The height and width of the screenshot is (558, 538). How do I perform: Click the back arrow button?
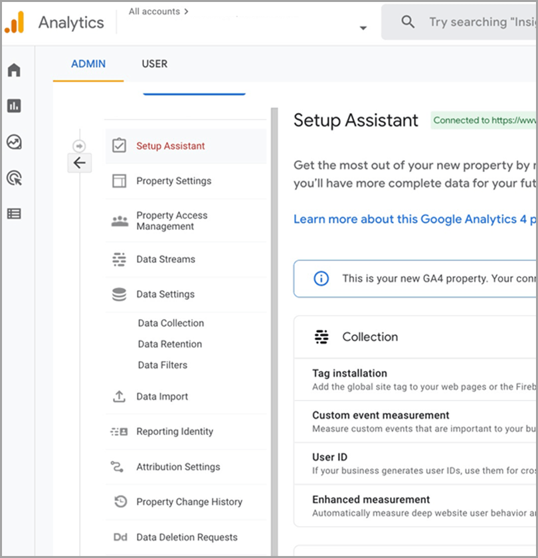coord(79,163)
